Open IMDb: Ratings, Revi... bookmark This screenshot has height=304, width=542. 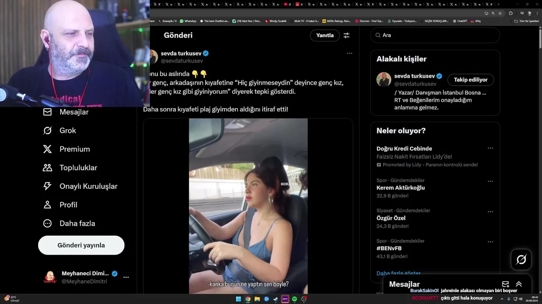(x=337, y=21)
